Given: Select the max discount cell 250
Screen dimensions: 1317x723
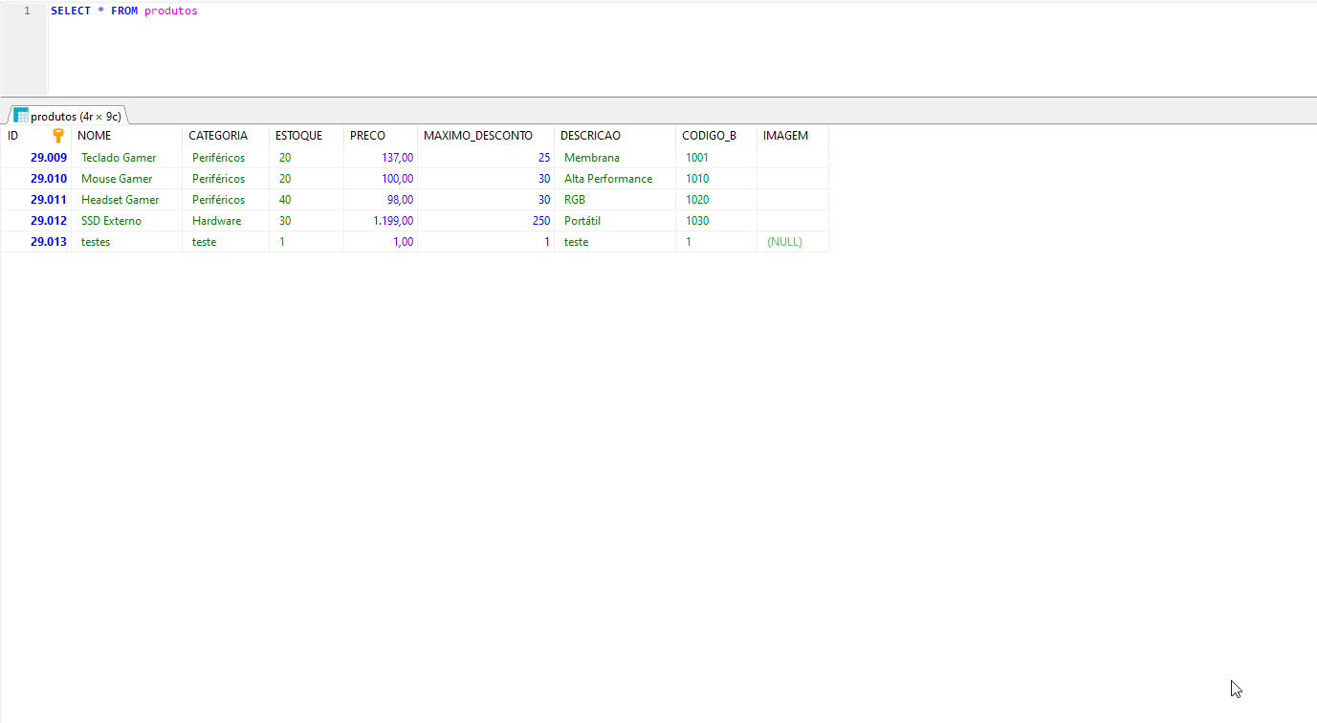Looking at the screenshot, I should point(486,221).
